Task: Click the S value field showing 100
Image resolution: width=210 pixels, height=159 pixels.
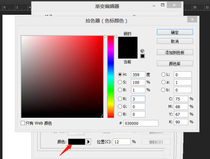Action: [138, 82]
